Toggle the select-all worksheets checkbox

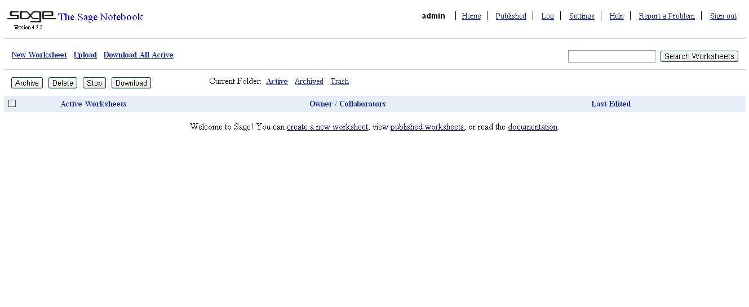pos(12,104)
